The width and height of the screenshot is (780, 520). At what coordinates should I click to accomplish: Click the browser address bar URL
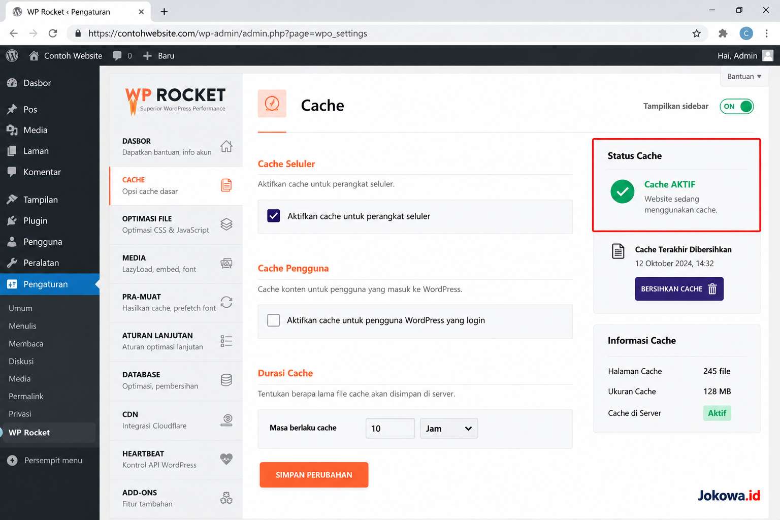point(227,34)
